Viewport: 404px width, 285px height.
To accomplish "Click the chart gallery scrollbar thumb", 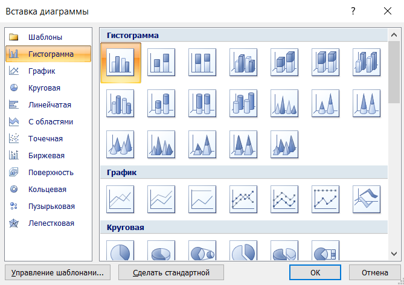I will pyautogui.click(x=394, y=72).
